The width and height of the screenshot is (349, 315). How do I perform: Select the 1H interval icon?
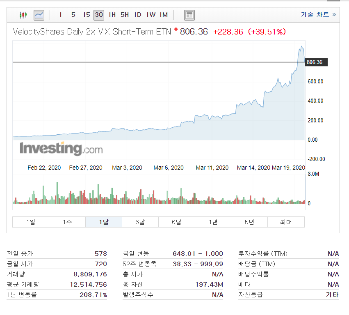[x=112, y=14]
